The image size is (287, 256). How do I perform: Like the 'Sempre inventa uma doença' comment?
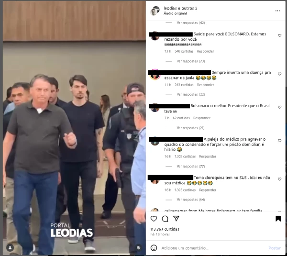click(279, 74)
